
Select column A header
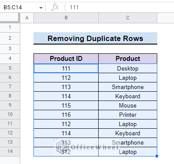[x=27, y=18]
